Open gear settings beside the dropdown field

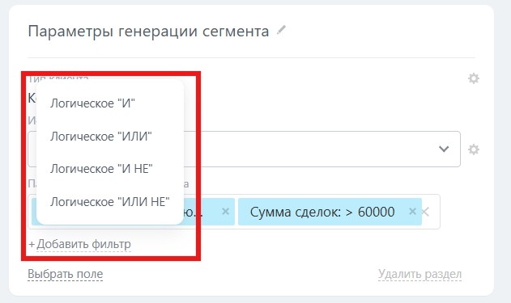point(474,149)
